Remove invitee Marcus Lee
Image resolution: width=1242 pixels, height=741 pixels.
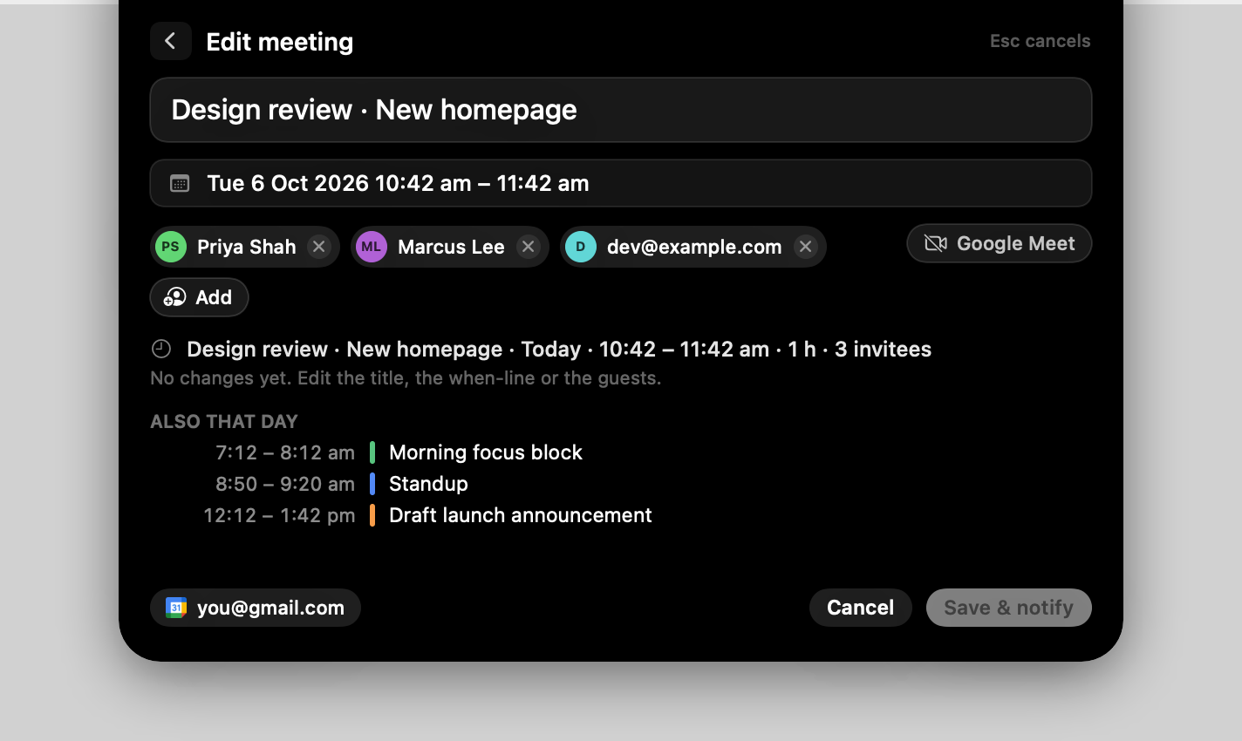point(528,247)
